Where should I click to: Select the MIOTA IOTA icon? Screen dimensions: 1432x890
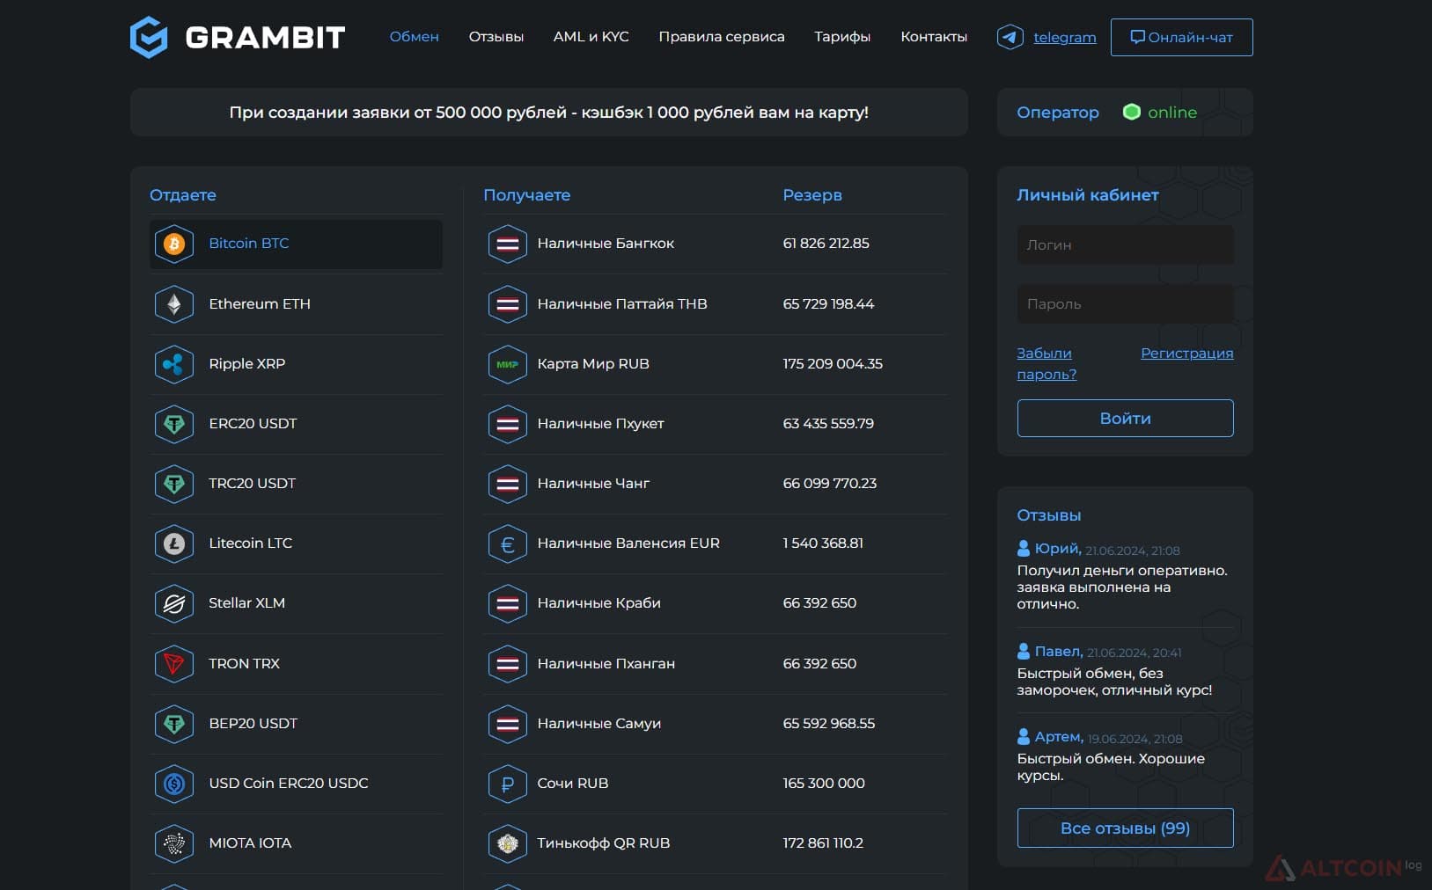174,843
